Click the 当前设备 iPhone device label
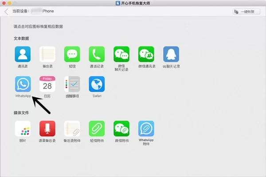The width and height of the screenshot is (266, 177). point(33,11)
